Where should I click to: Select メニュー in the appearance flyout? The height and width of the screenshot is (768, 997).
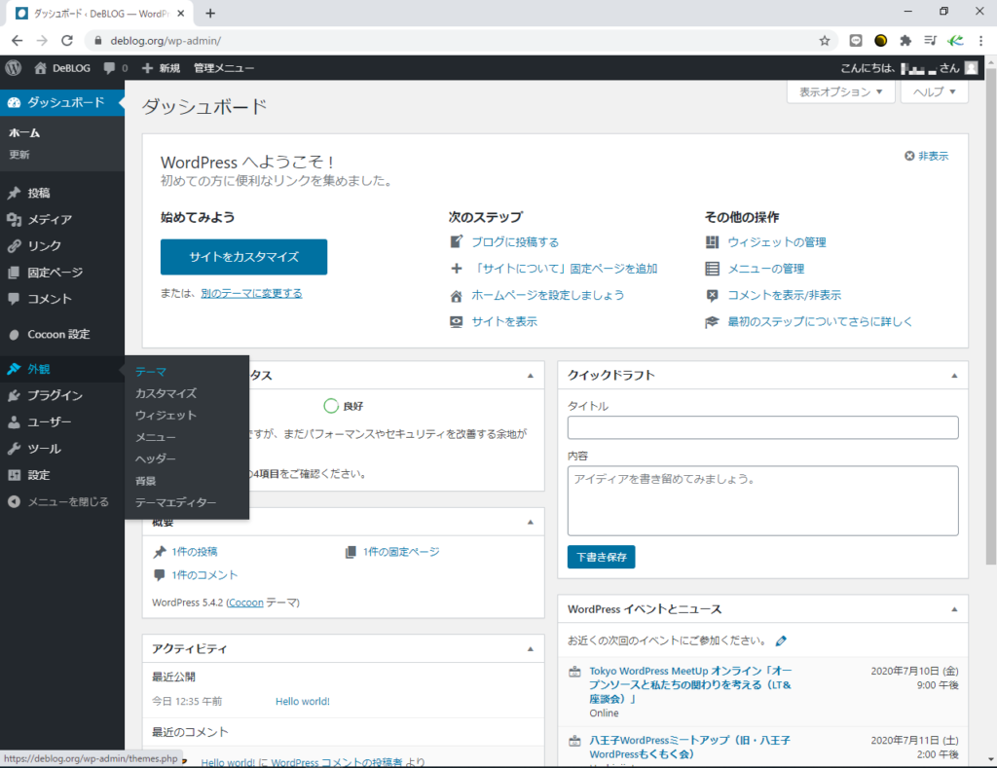point(155,437)
